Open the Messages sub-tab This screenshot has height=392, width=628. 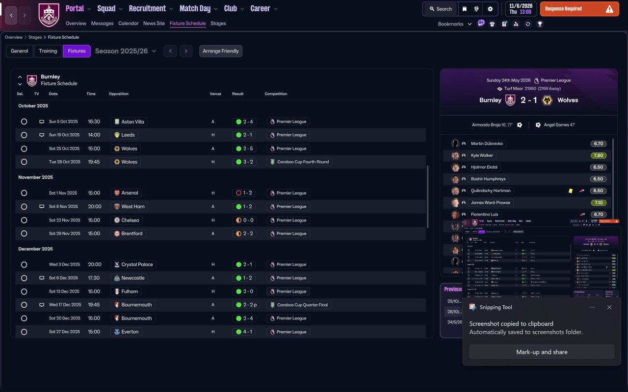[102, 24]
